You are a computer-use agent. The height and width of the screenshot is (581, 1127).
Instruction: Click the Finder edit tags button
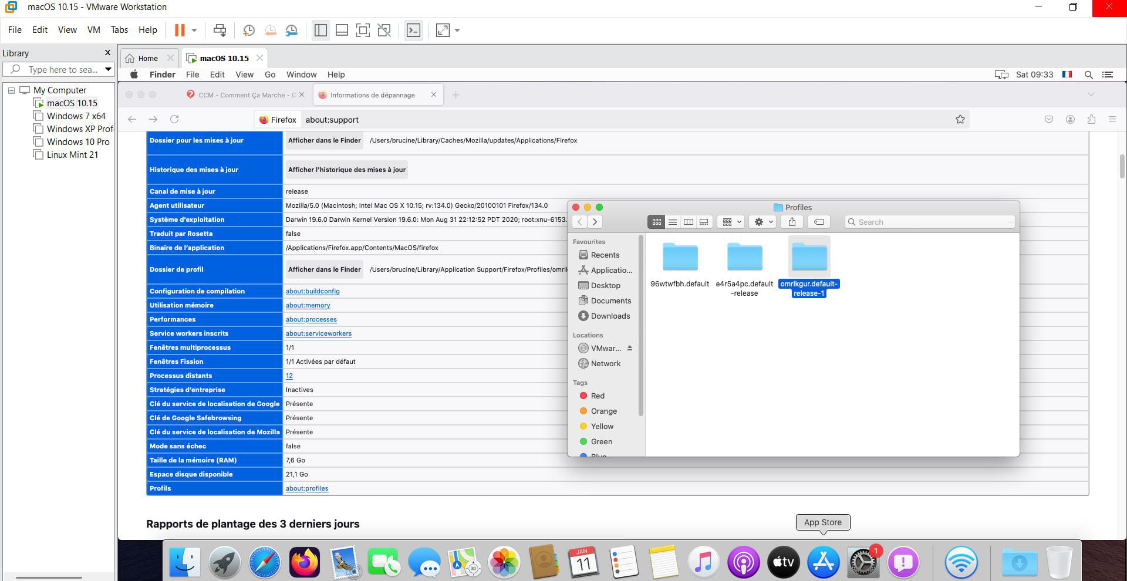[819, 222]
